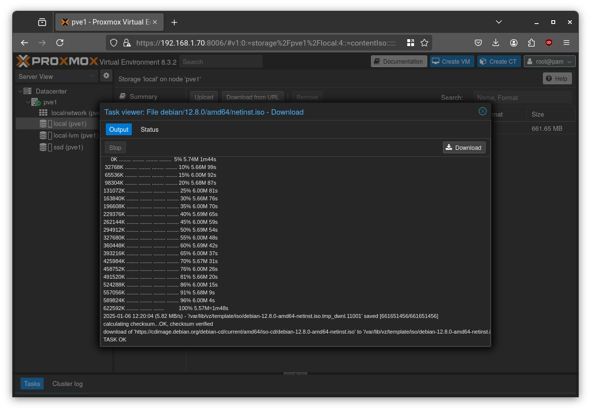Click the Download button in the task dialog
Viewport: 591px width, 411px height.
point(464,147)
